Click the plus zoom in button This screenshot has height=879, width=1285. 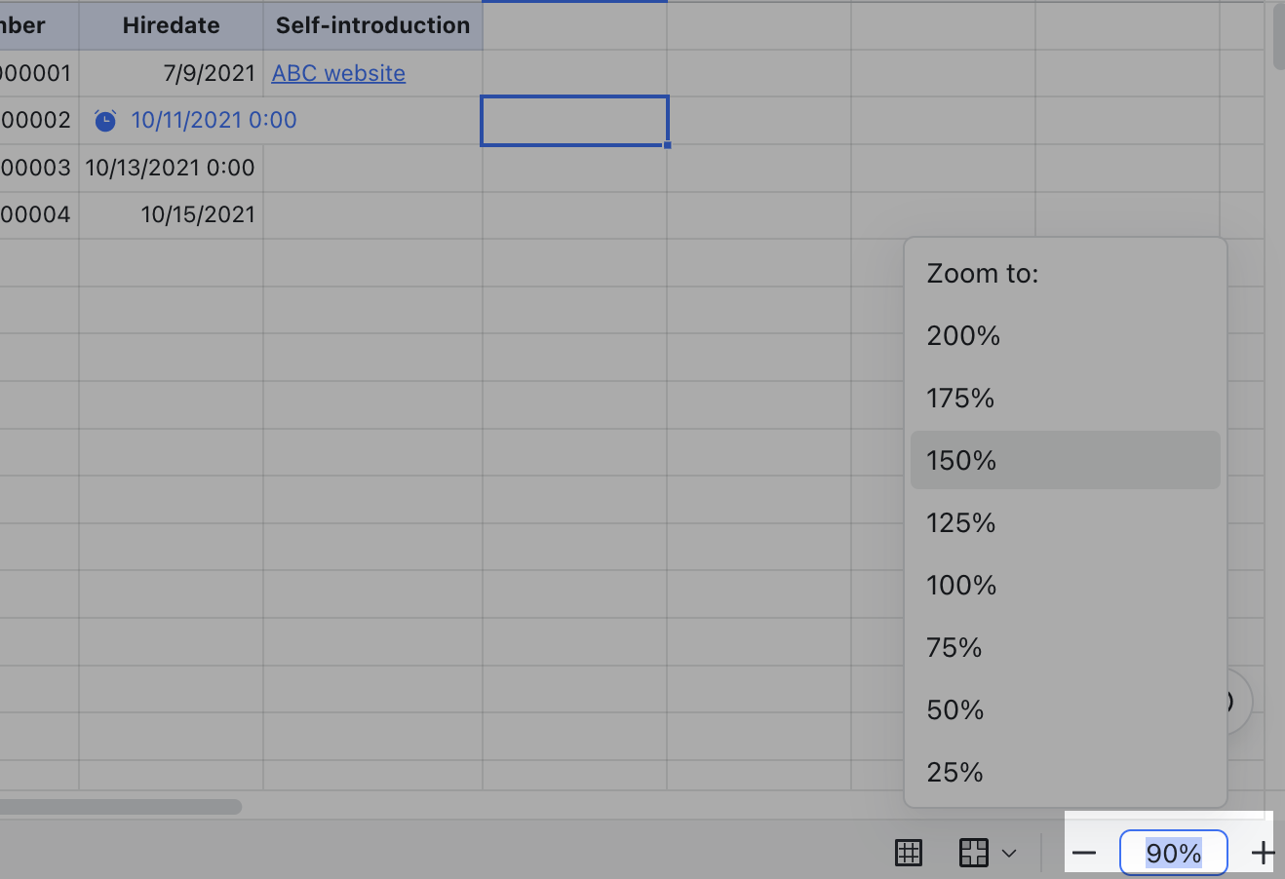pos(1263,854)
